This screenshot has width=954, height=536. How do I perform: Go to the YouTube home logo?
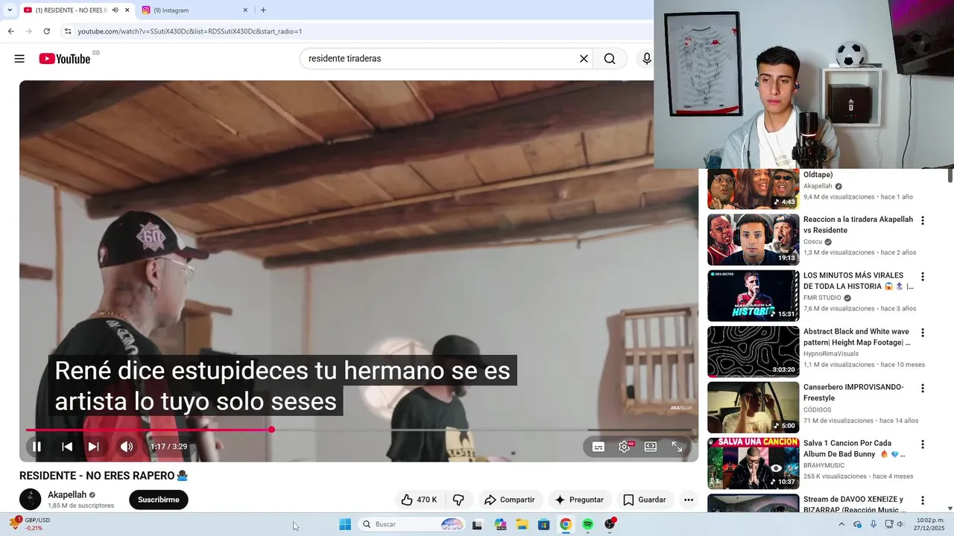tap(65, 59)
